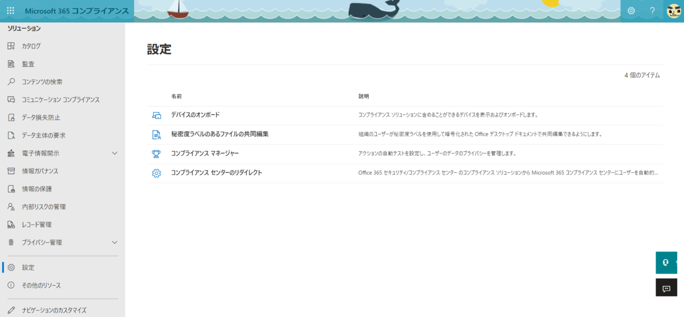Select データ主体の要求 navigation text
Screen dimensions: 684x317
pos(43,135)
